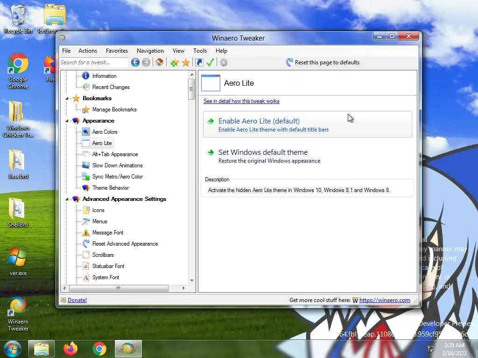Viewport: 478px width, 358px height.
Task: Click the greyed Forward navigation arrow
Action: click(x=146, y=62)
